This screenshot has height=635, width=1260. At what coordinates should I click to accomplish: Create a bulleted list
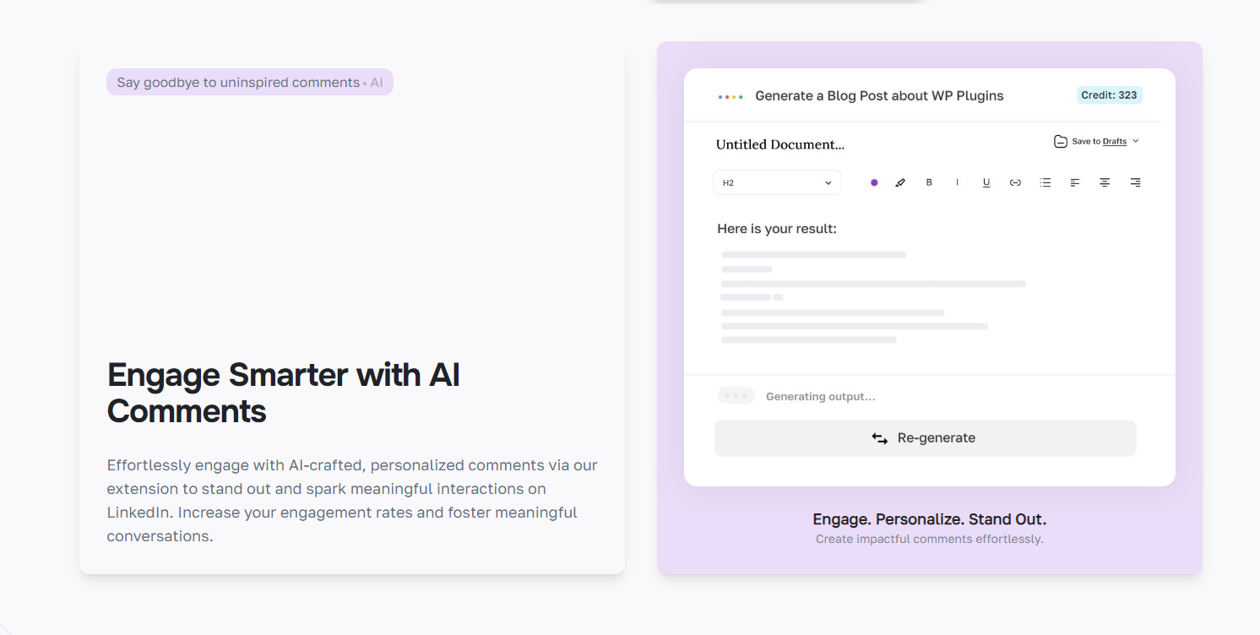(1045, 182)
